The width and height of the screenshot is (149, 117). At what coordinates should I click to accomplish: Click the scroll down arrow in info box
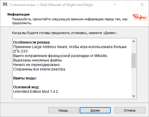[x=133, y=96]
